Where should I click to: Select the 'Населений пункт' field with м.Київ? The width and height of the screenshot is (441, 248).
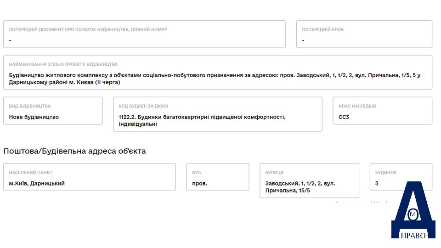[90, 177]
